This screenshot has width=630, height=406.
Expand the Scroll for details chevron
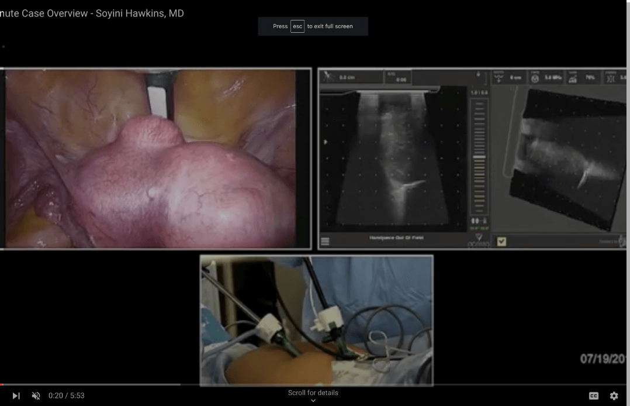313,401
